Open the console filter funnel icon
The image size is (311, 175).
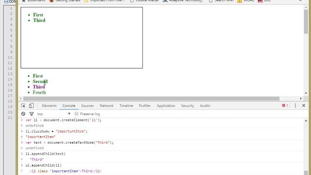pyautogui.click(x=31, y=114)
